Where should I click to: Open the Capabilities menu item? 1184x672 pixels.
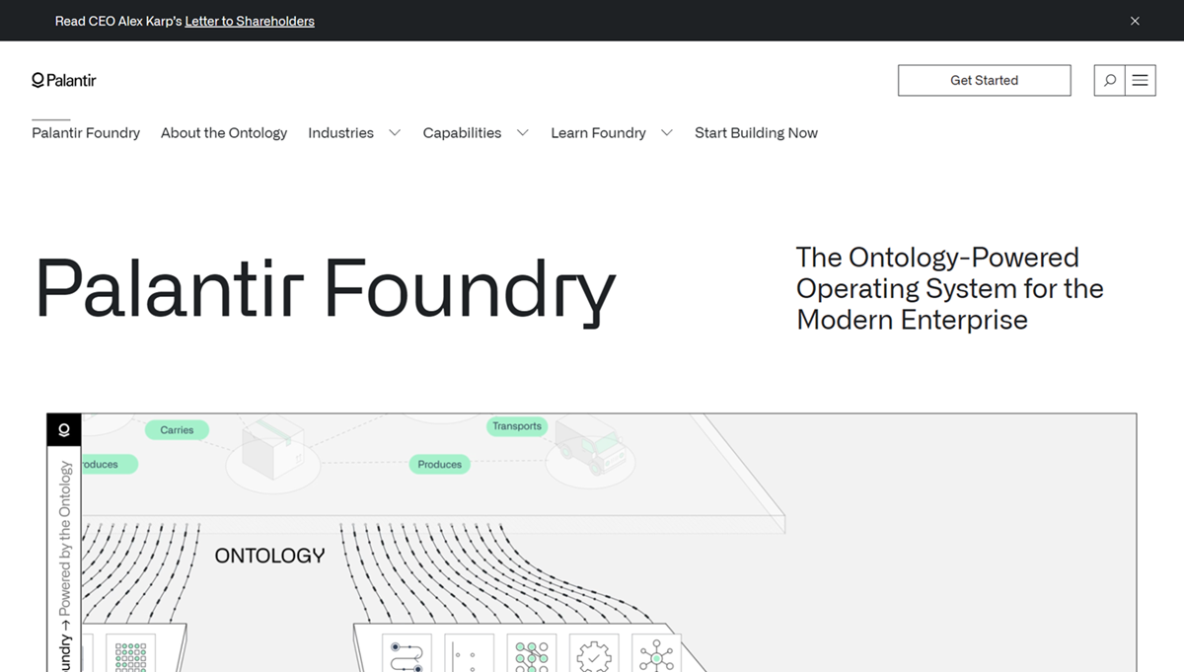(x=462, y=132)
